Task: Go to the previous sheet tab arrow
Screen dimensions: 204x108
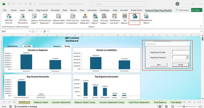Action: [4, 102]
